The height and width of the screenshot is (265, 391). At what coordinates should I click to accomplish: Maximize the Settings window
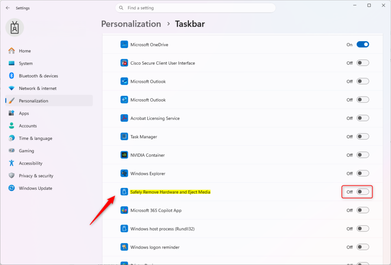point(369,5)
